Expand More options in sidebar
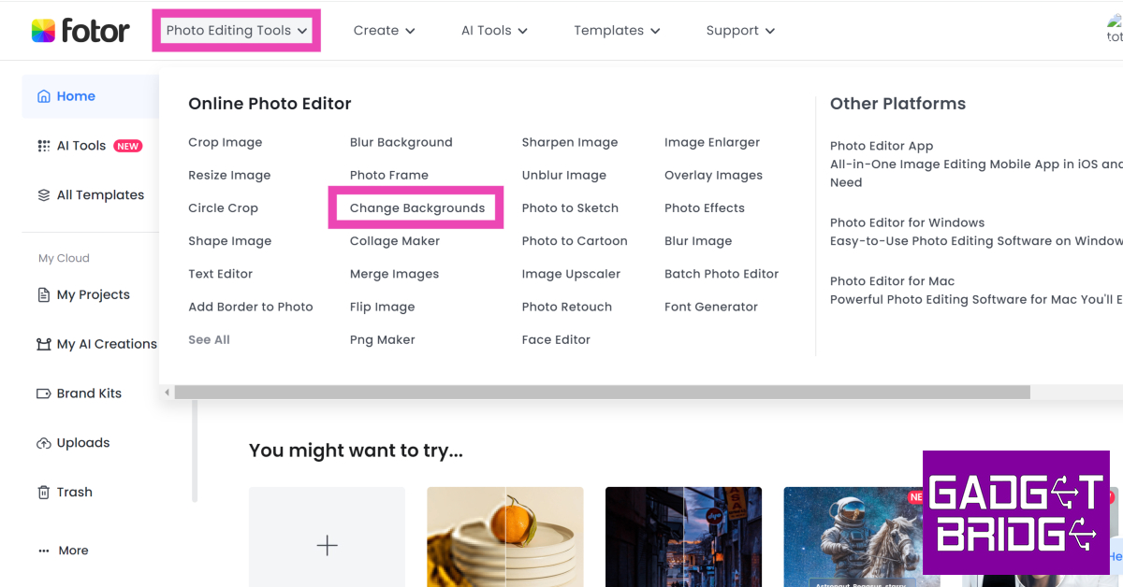The image size is (1123, 587). (x=72, y=551)
